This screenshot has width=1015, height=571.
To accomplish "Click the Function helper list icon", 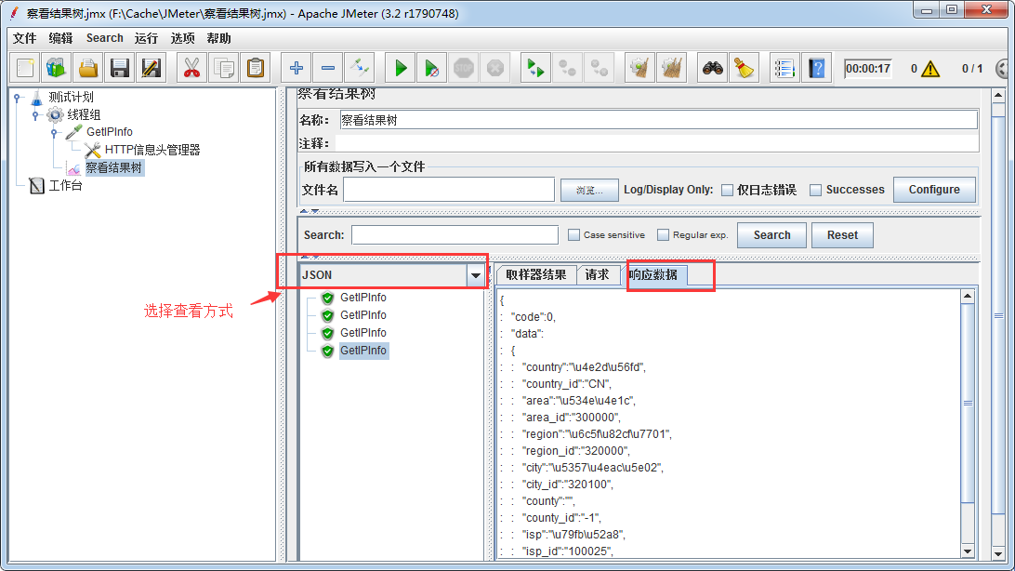I will click(x=784, y=68).
